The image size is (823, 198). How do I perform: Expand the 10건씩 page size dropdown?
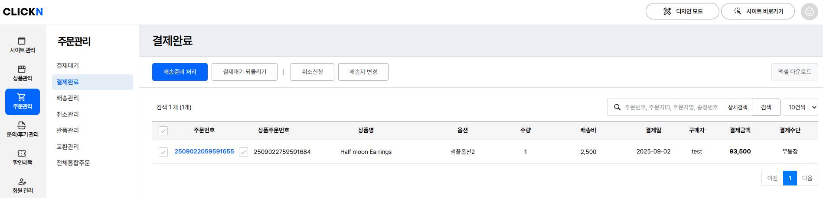pos(800,107)
